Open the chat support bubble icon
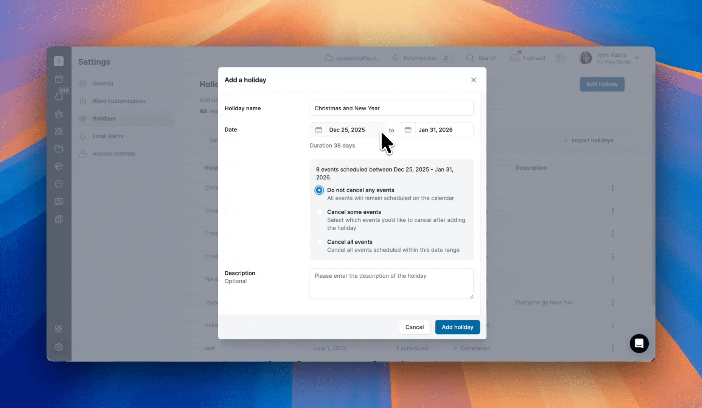The image size is (702, 408). tap(639, 343)
